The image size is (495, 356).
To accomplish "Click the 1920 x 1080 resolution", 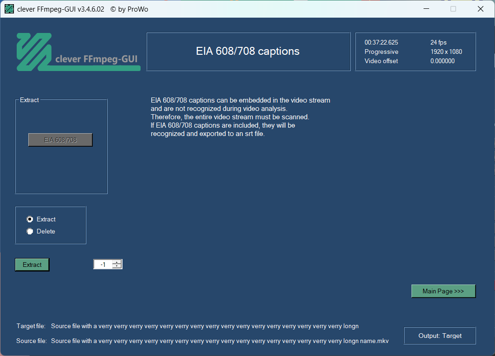I will coord(446,52).
